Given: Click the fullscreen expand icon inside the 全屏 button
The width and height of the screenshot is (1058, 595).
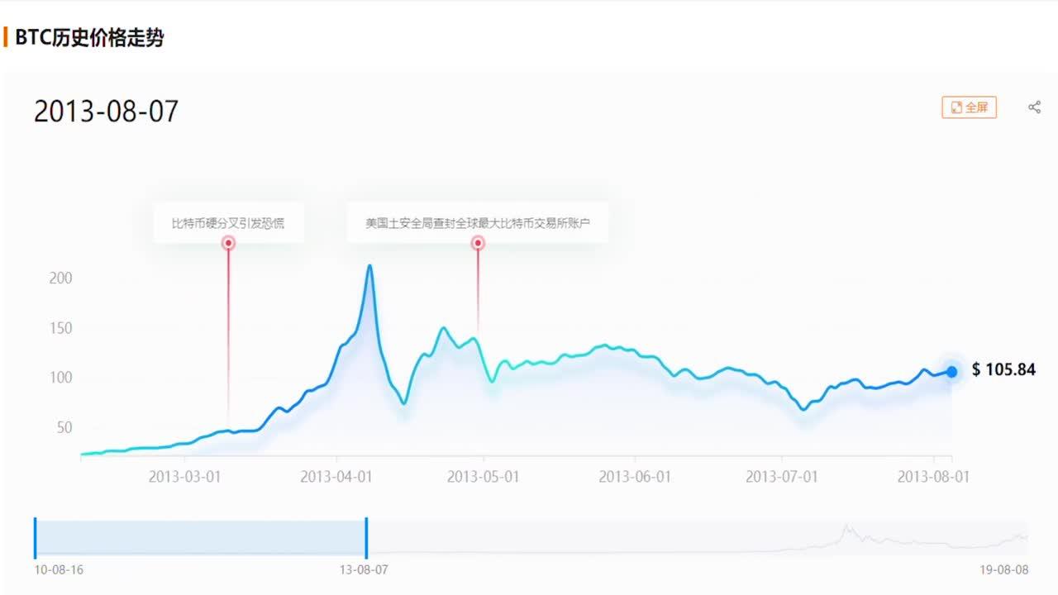Looking at the screenshot, I should coord(956,107).
